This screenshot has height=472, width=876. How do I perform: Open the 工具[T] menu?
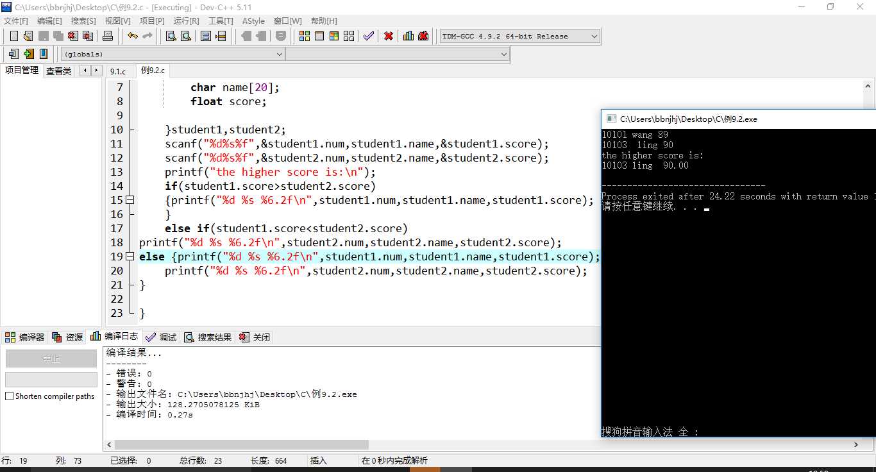pyautogui.click(x=221, y=21)
